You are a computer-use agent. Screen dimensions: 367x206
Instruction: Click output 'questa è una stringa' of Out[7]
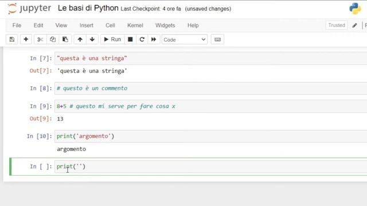(92, 71)
